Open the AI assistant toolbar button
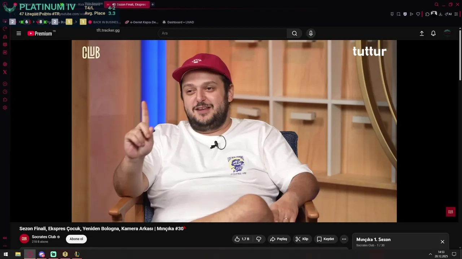Viewport: 462px width, 259px height. pos(448,14)
